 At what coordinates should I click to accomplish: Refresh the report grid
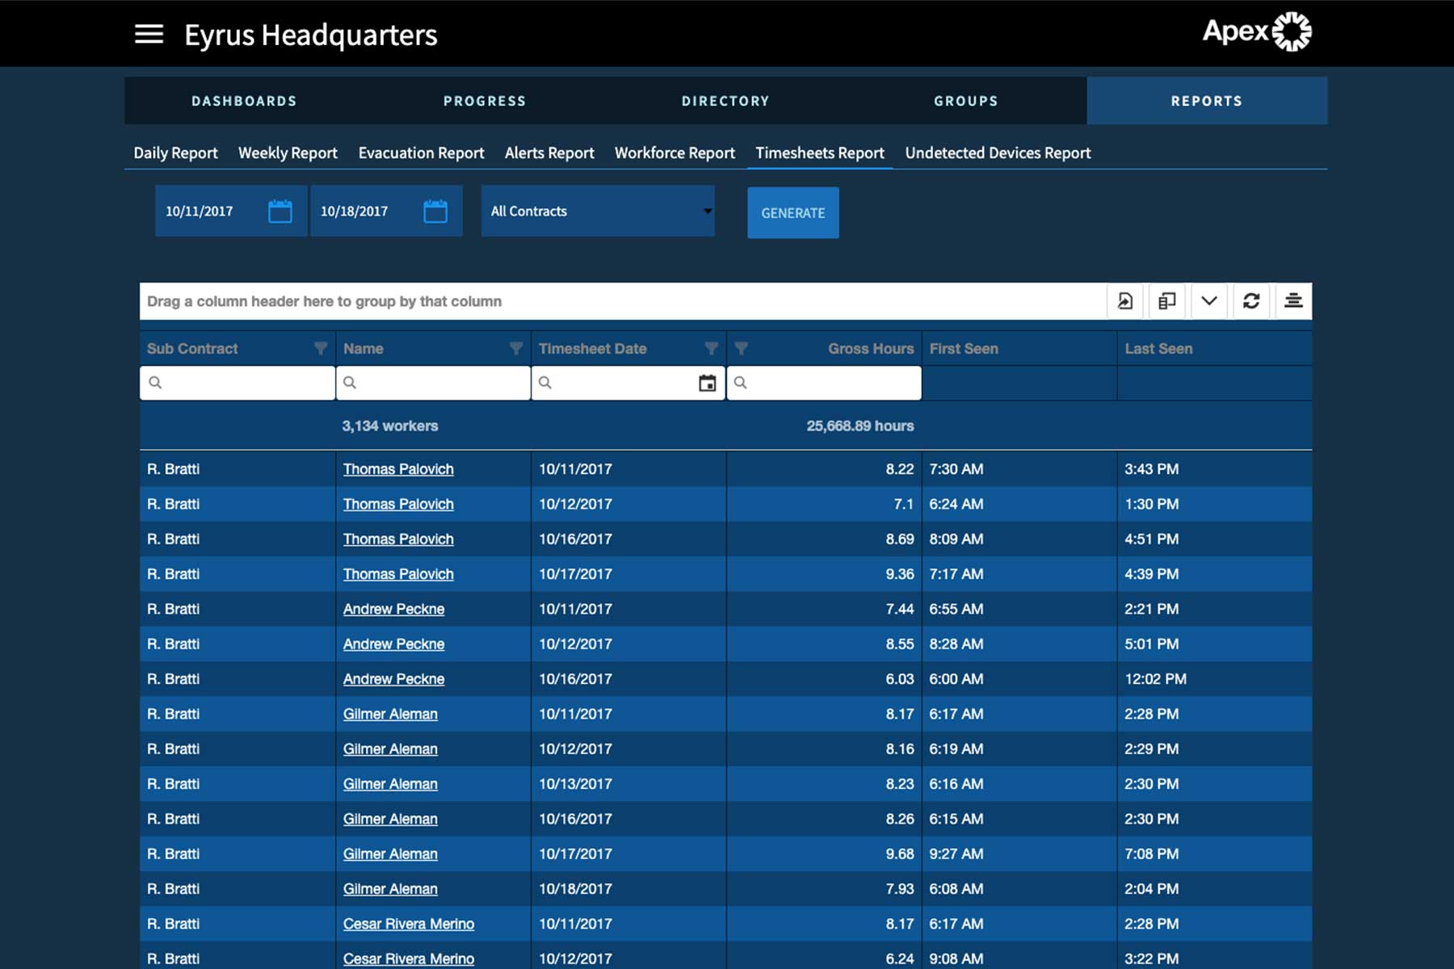[x=1251, y=300]
